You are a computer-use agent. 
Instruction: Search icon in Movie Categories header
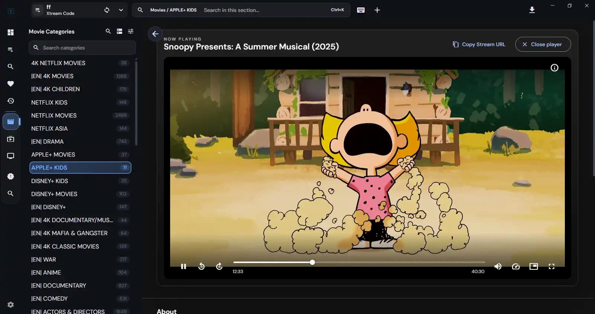coord(108,31)
